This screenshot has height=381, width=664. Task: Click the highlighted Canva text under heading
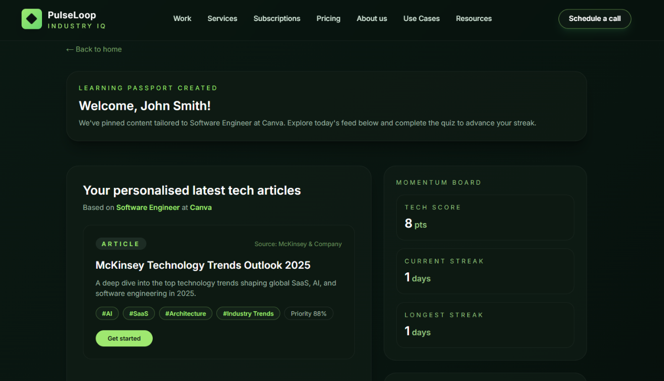[201, 207]
